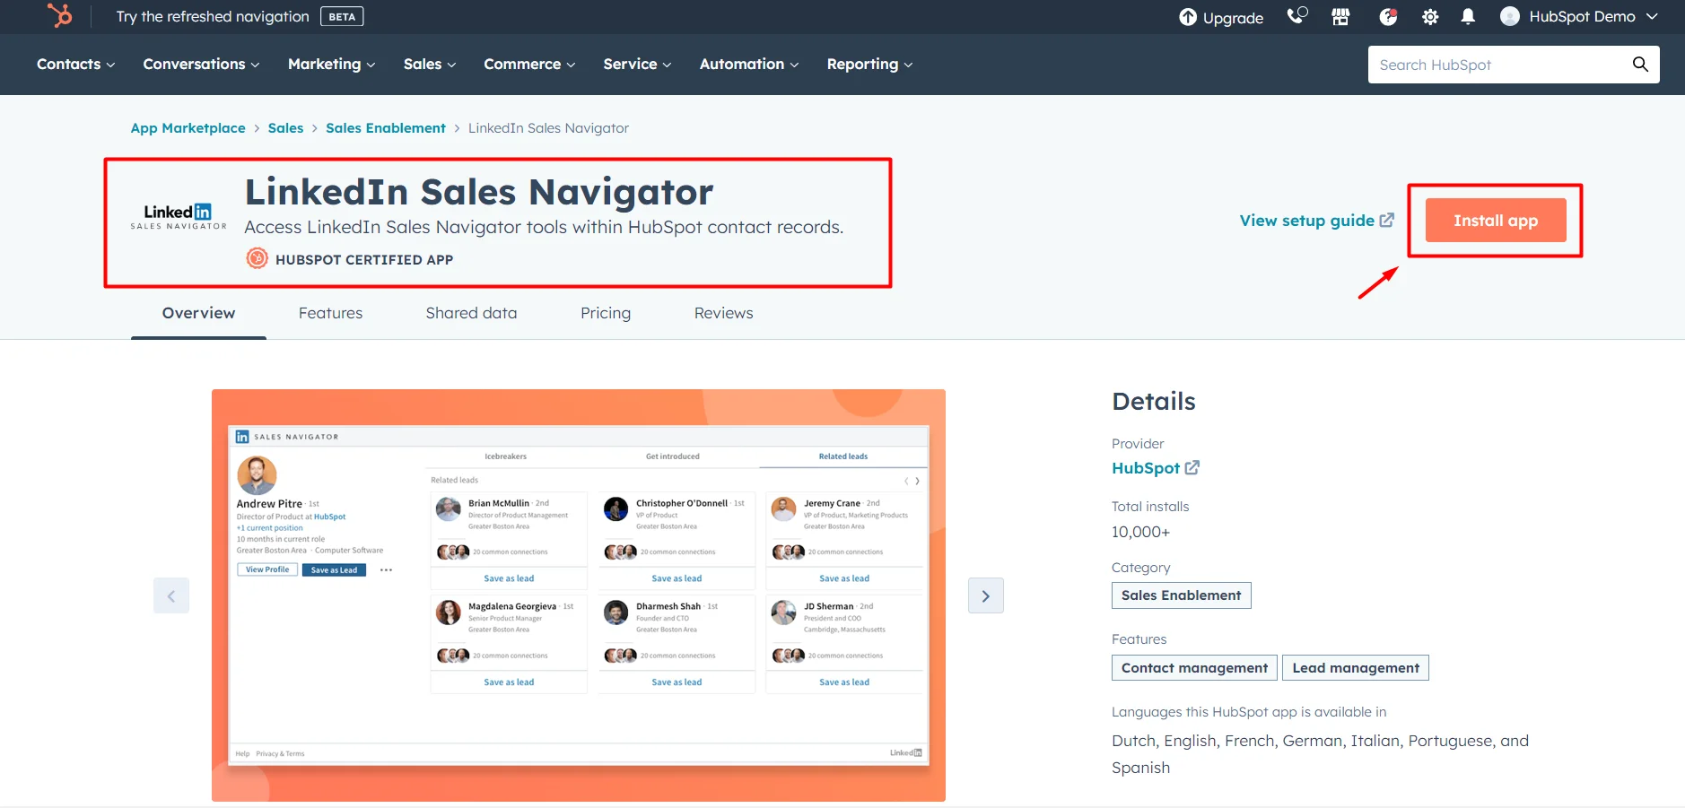
Task: Click the LinkedIn Sales Navigator app logo
Action: pyautogui.click(x=177, y=213)
